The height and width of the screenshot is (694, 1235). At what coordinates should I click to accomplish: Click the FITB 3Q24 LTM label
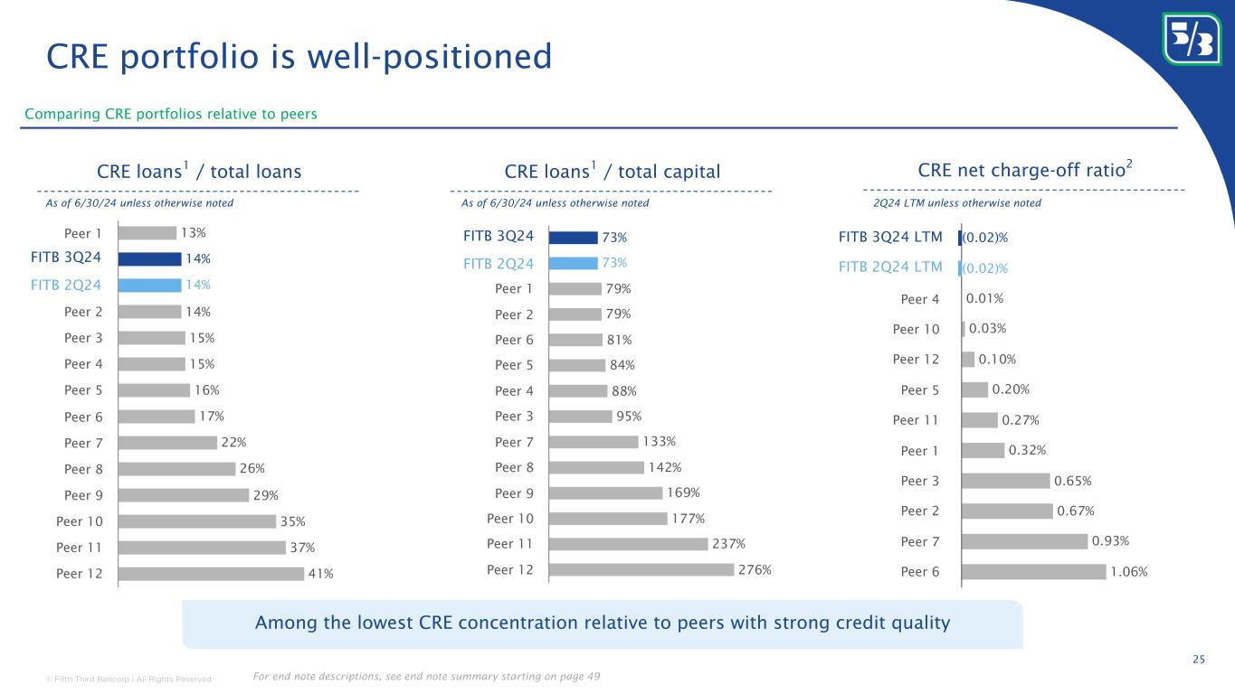click(890, 237)
